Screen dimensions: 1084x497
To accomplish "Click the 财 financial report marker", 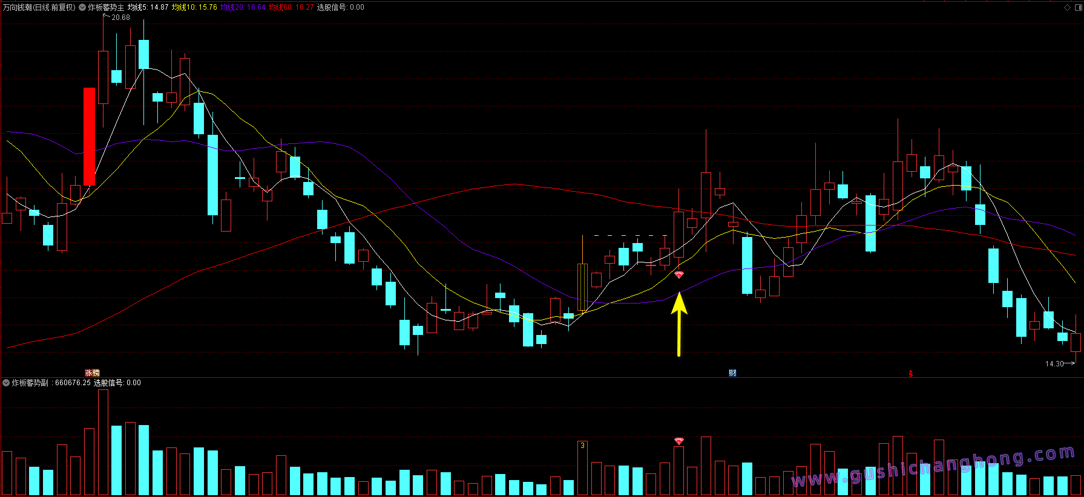I will point(732,373).
